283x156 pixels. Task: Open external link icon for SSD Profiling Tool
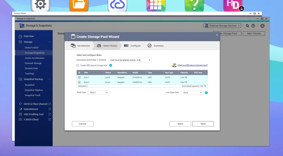tap(50, 114)
